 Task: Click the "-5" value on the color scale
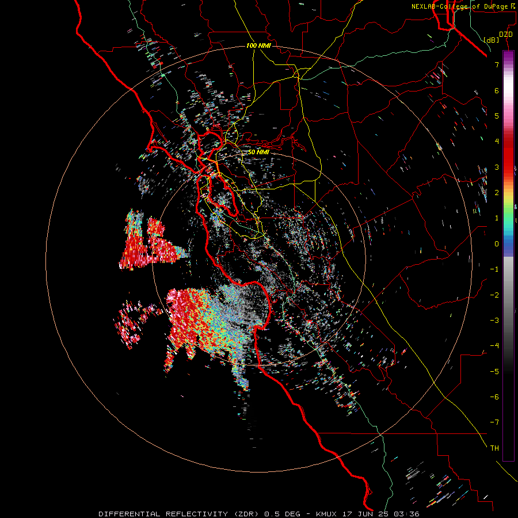tap(494, 372)
